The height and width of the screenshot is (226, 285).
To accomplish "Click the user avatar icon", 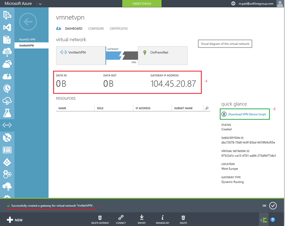I will click(280, 3).
